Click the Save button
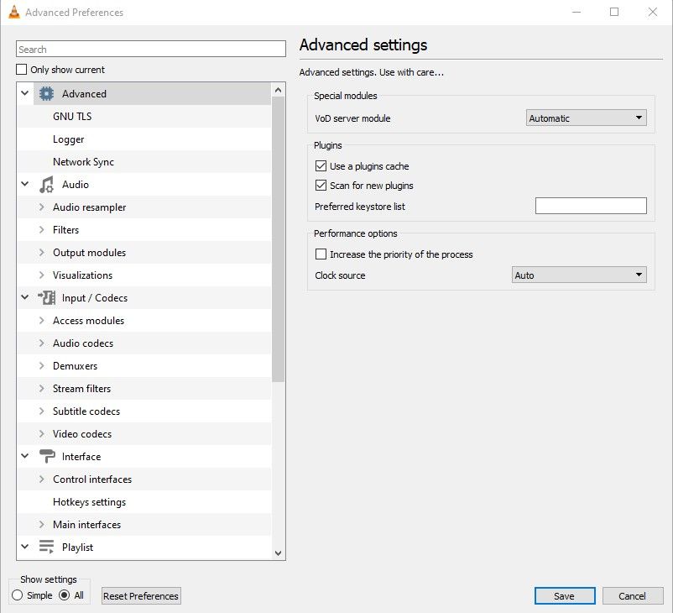This screenshot has width=673, height=613. (564, 596)
